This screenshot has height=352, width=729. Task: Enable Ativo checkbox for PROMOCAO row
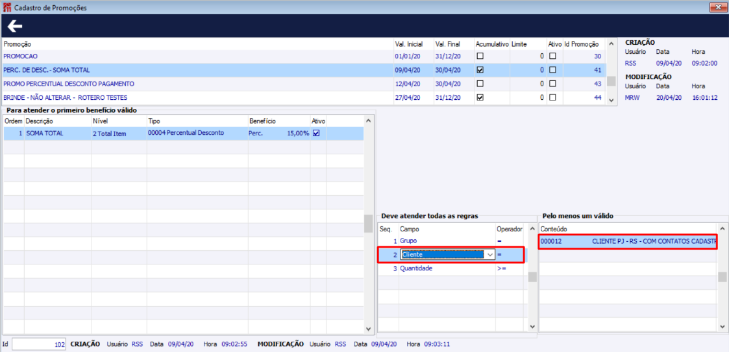click(553, 56)
